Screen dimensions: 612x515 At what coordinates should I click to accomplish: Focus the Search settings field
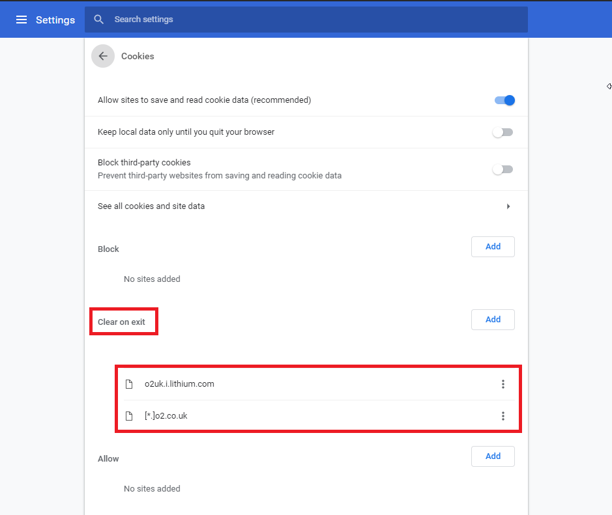(x=313, y=20)
